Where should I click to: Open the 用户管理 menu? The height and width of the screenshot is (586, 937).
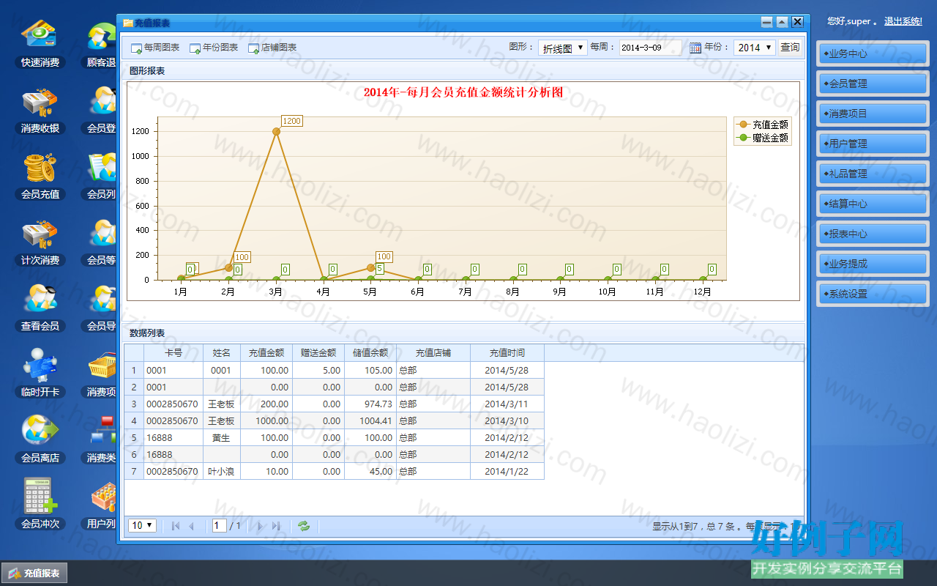pos(873,144)
